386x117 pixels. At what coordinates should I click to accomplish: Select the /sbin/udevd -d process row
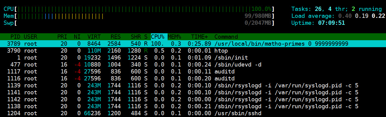click(193, 64)
